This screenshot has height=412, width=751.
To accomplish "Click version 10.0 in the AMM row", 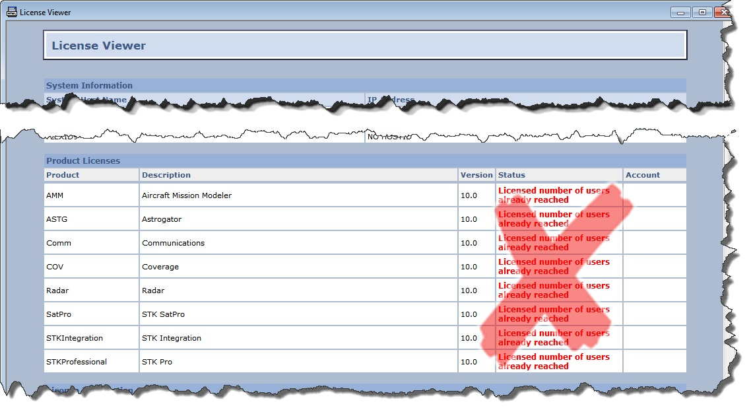I will [469, 195].
